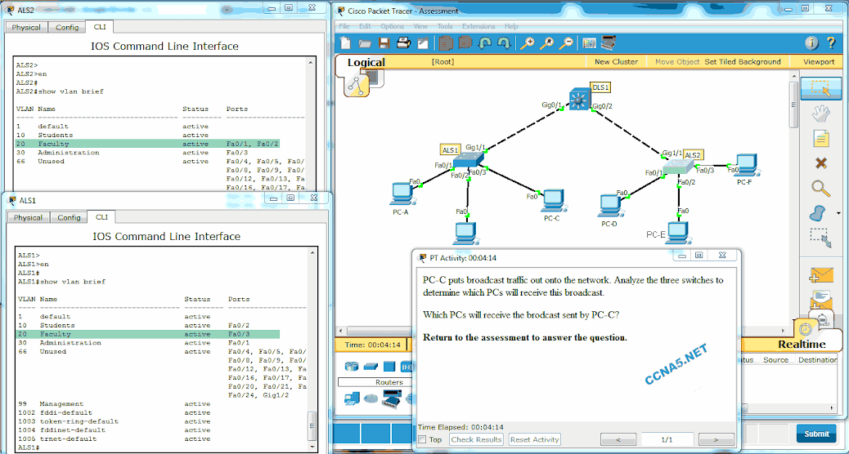This screenshot has height=454, width=849.
Task: Click the PC-C computer icon
Action: click(x=552, y=200)
